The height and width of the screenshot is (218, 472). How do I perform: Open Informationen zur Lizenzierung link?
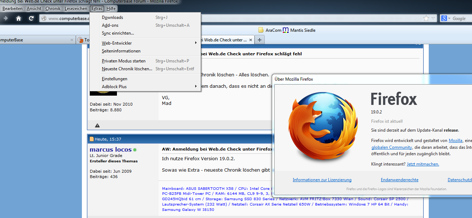(322, 180)
